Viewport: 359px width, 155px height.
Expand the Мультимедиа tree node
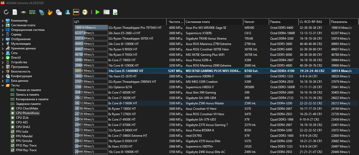pos(3,44)
